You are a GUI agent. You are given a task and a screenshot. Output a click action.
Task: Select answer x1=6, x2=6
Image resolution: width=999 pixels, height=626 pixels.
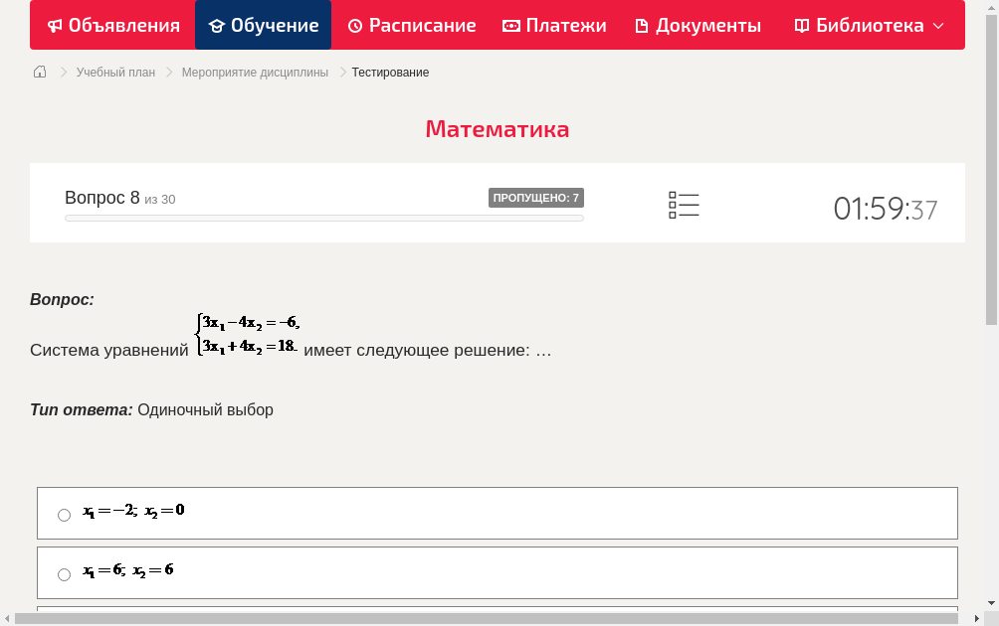click(129, 571)
